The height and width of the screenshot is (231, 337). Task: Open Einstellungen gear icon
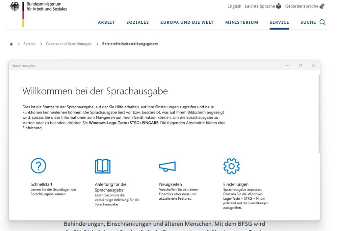pyautogui.click(x=231, y=166)
